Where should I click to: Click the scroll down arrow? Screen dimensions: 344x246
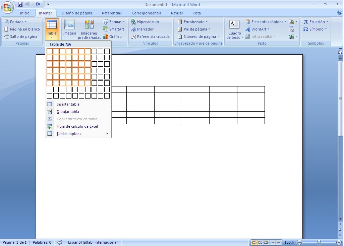point(340,219)
